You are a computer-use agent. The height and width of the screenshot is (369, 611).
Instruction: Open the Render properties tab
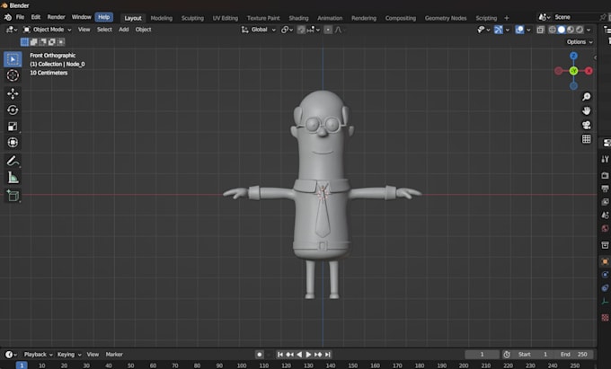(x=605, y=176)
